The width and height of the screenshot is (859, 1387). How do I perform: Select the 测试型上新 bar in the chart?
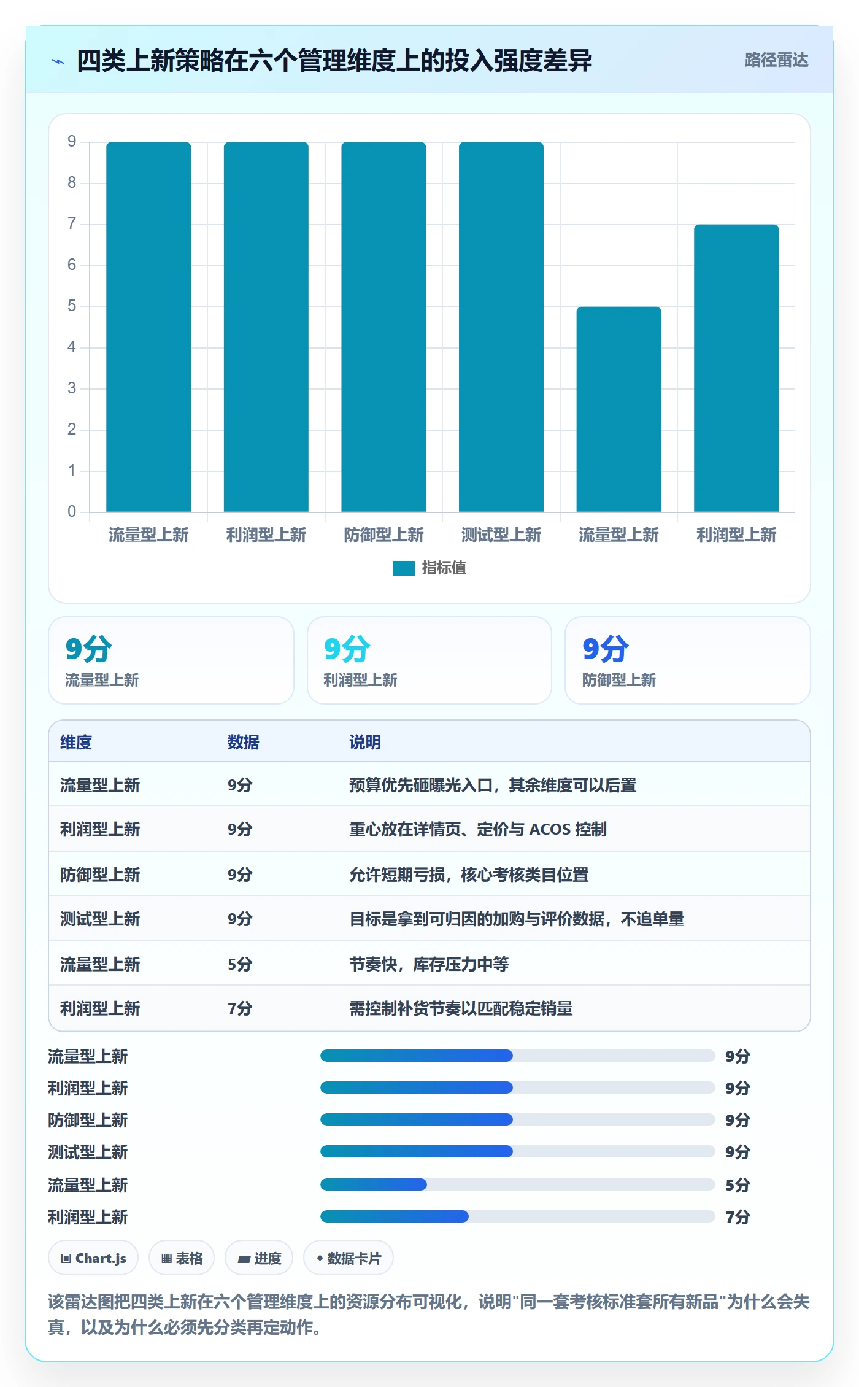[x=501, y=327]
